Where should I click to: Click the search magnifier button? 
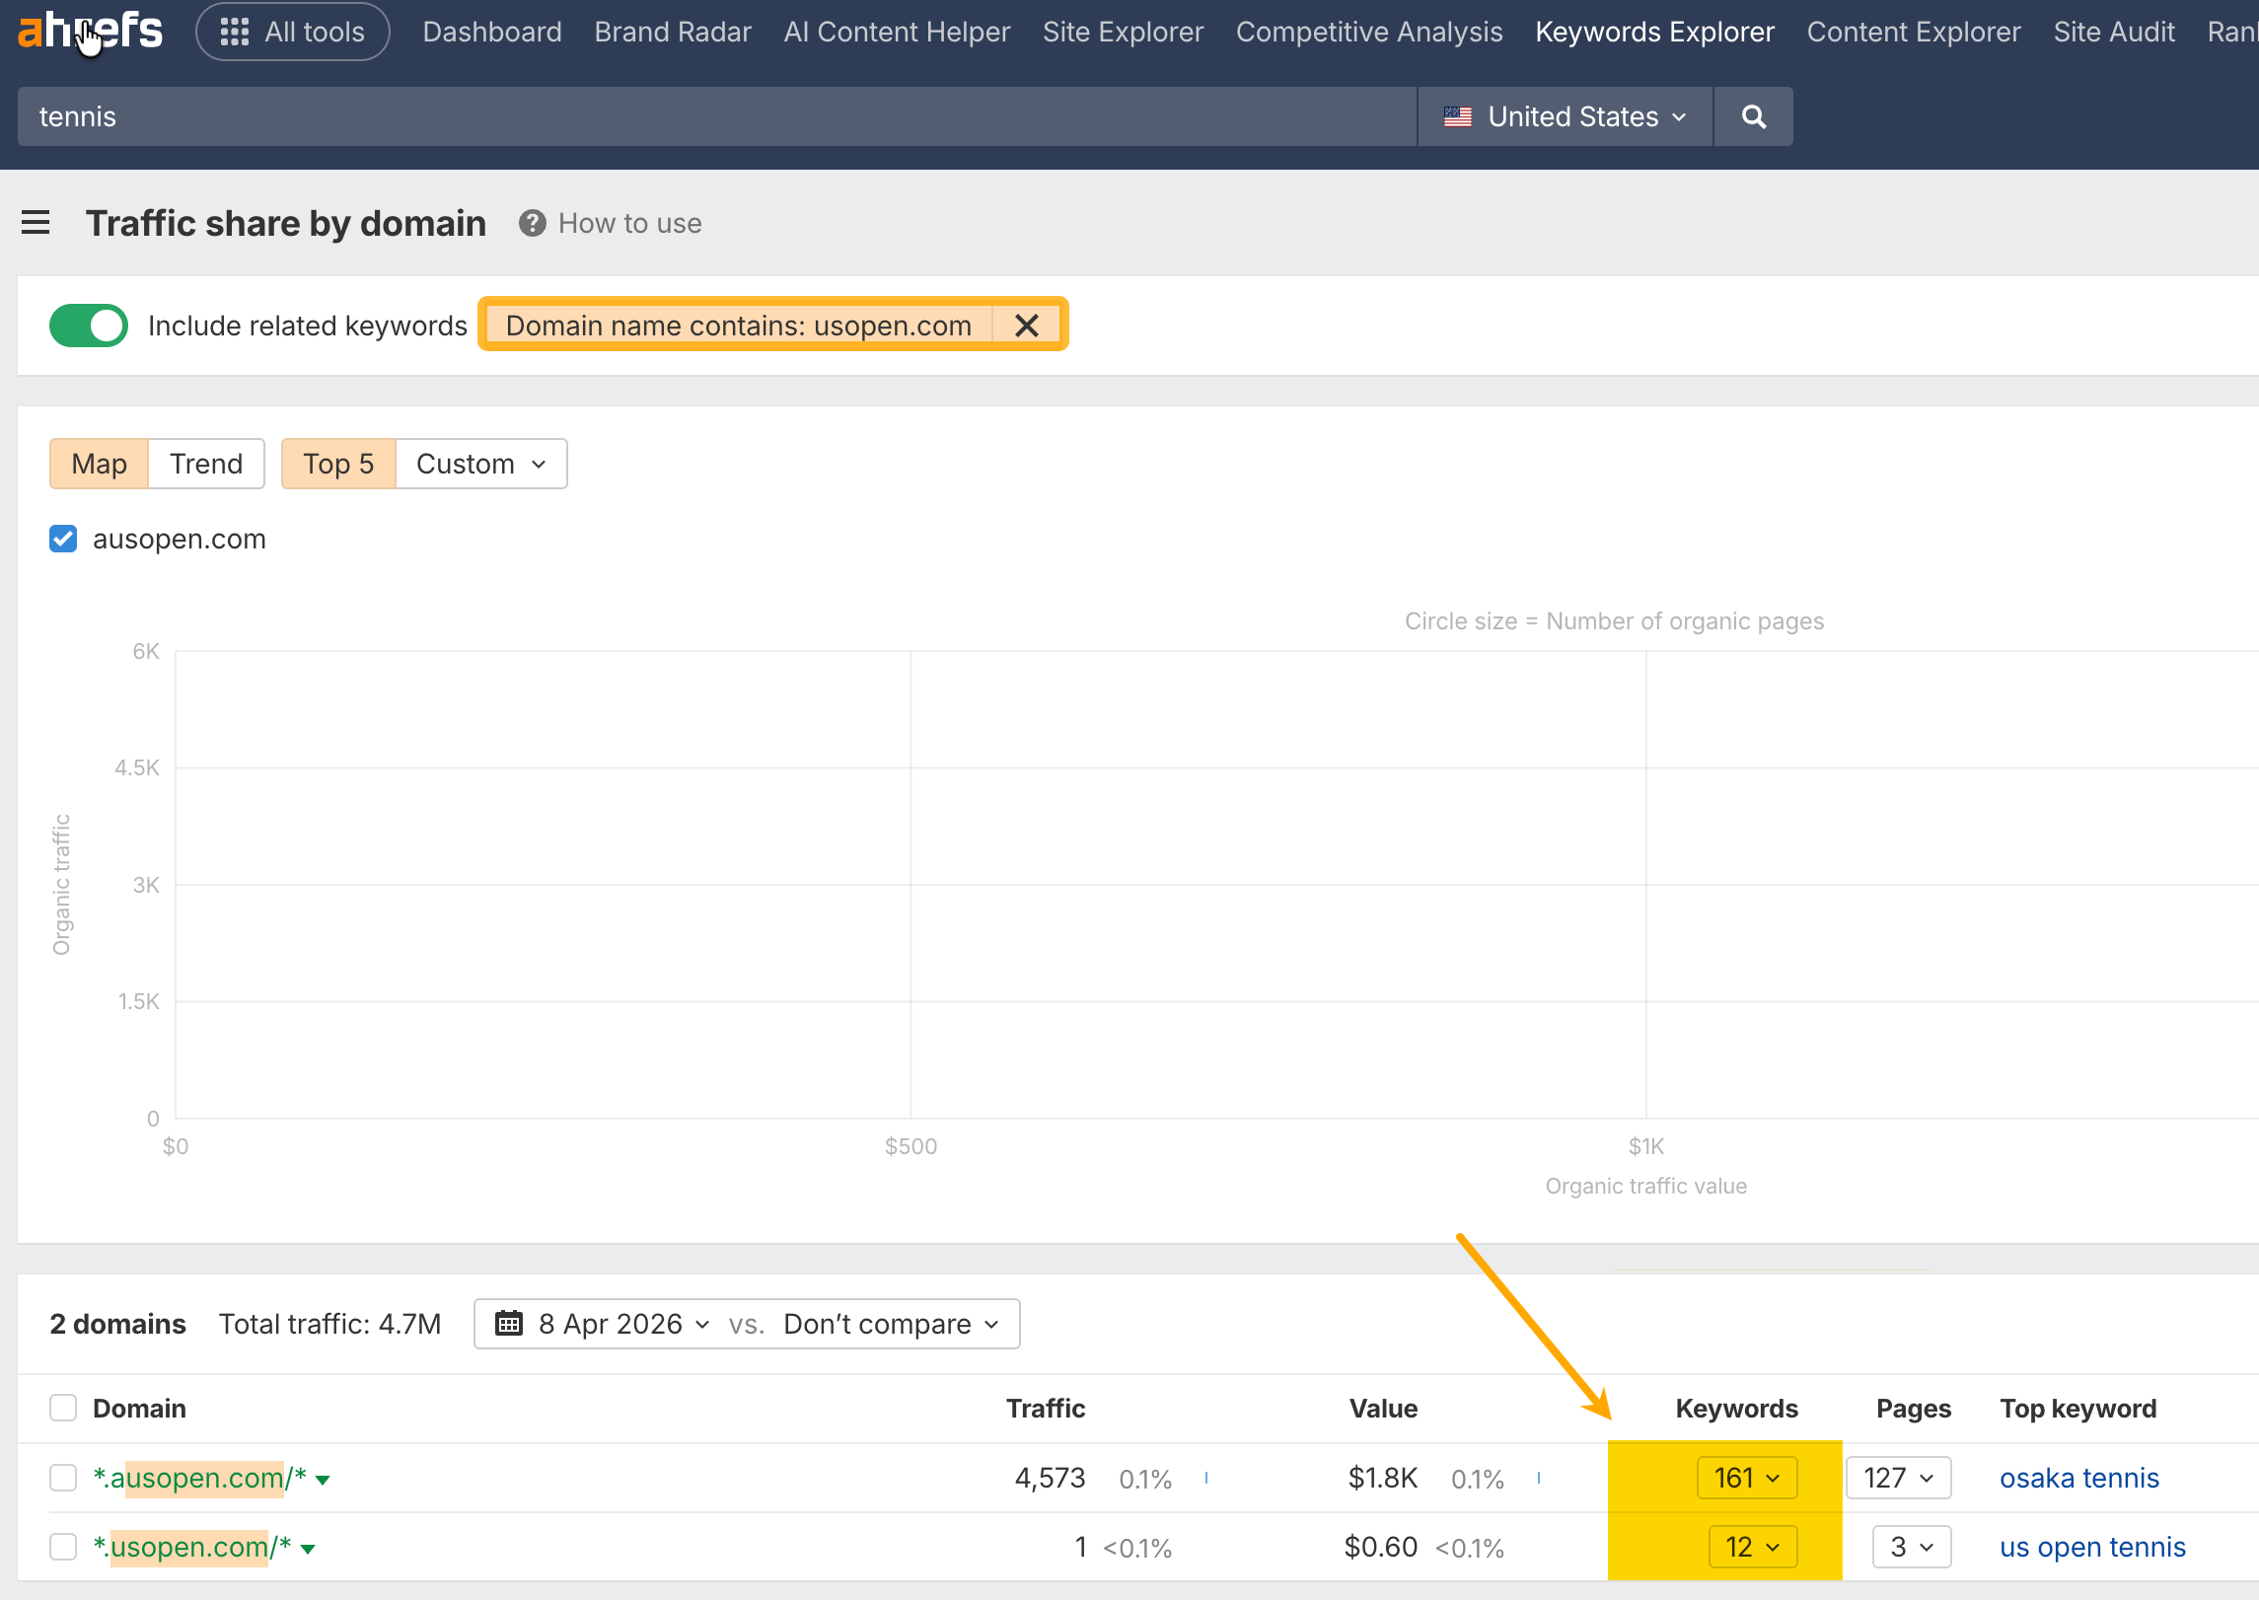click(1753, 116)
